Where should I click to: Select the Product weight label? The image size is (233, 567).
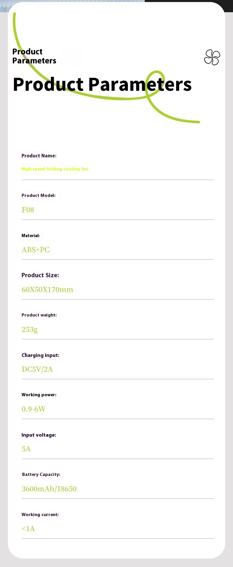[39, 315]
